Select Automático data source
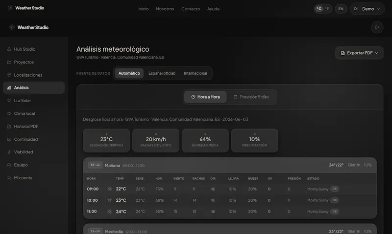Viewport: 392px width, 234px height. [129, 73]
